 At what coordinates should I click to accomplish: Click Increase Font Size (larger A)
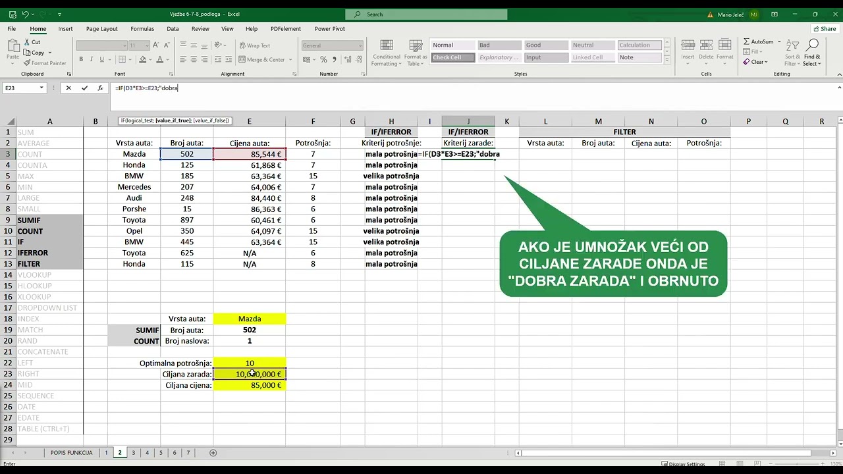157,45
